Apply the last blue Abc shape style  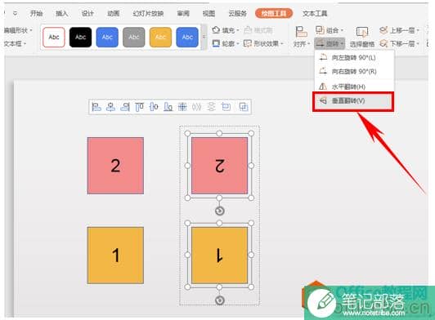(187, 37)
